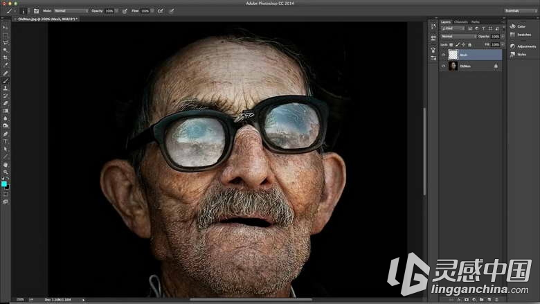
Task: Filter layers by smart objects
Action: tap(497, 28)
